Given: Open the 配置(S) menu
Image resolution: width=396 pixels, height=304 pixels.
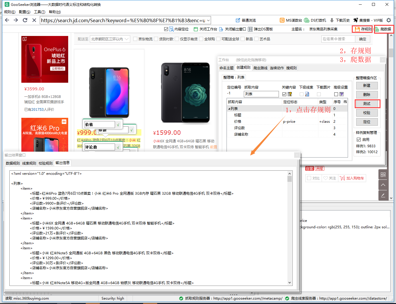Looking at the screenshot, I should click(x=25, y=12).
